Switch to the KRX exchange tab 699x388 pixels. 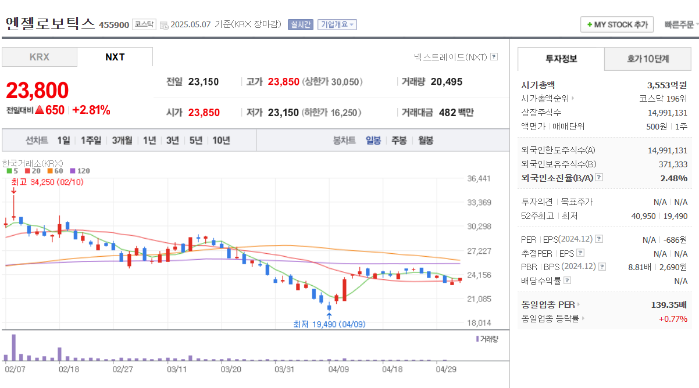pos(39,57)
